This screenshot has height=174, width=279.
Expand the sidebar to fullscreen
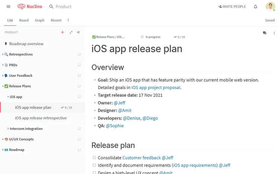pos(71,32)
